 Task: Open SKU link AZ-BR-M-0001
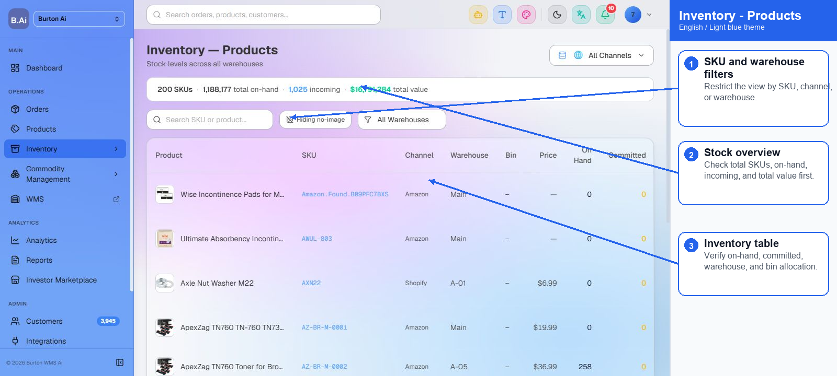(324, 327)
